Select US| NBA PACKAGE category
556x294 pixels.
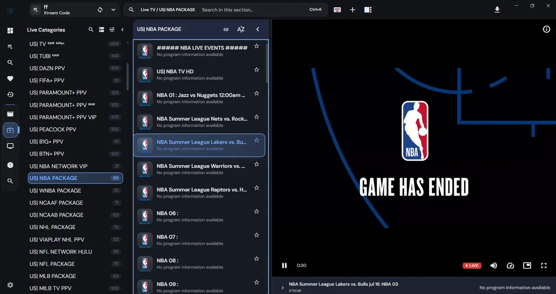point(76,178)
